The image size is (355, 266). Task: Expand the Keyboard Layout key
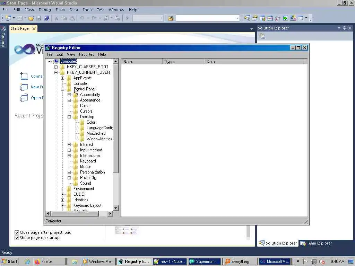(62, 205)
